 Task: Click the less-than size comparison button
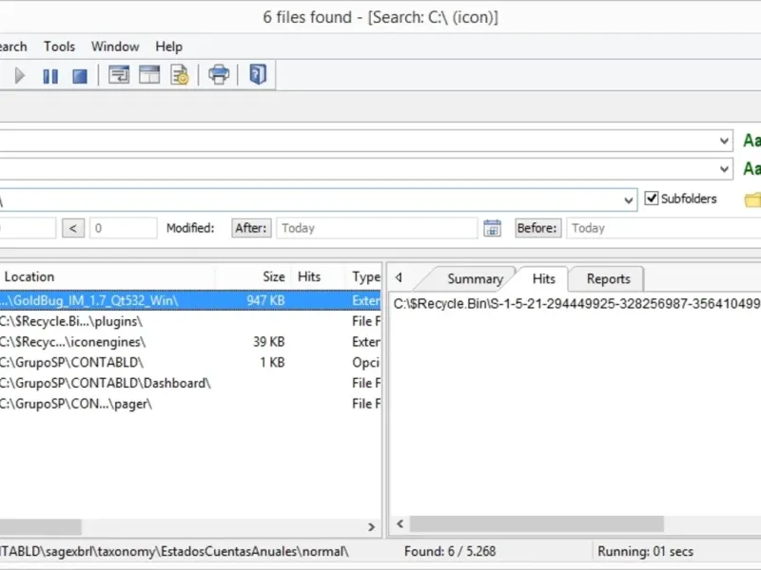[73, 228]
